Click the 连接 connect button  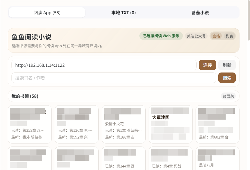tap(208, 65)
